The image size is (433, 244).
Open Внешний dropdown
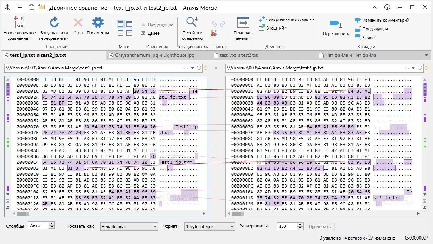273,28
